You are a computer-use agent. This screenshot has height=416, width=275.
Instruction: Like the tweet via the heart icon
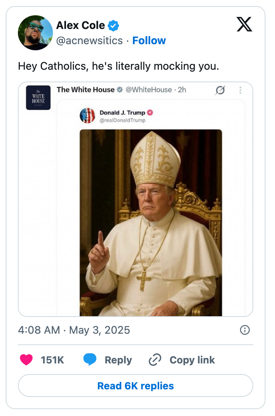26,359
